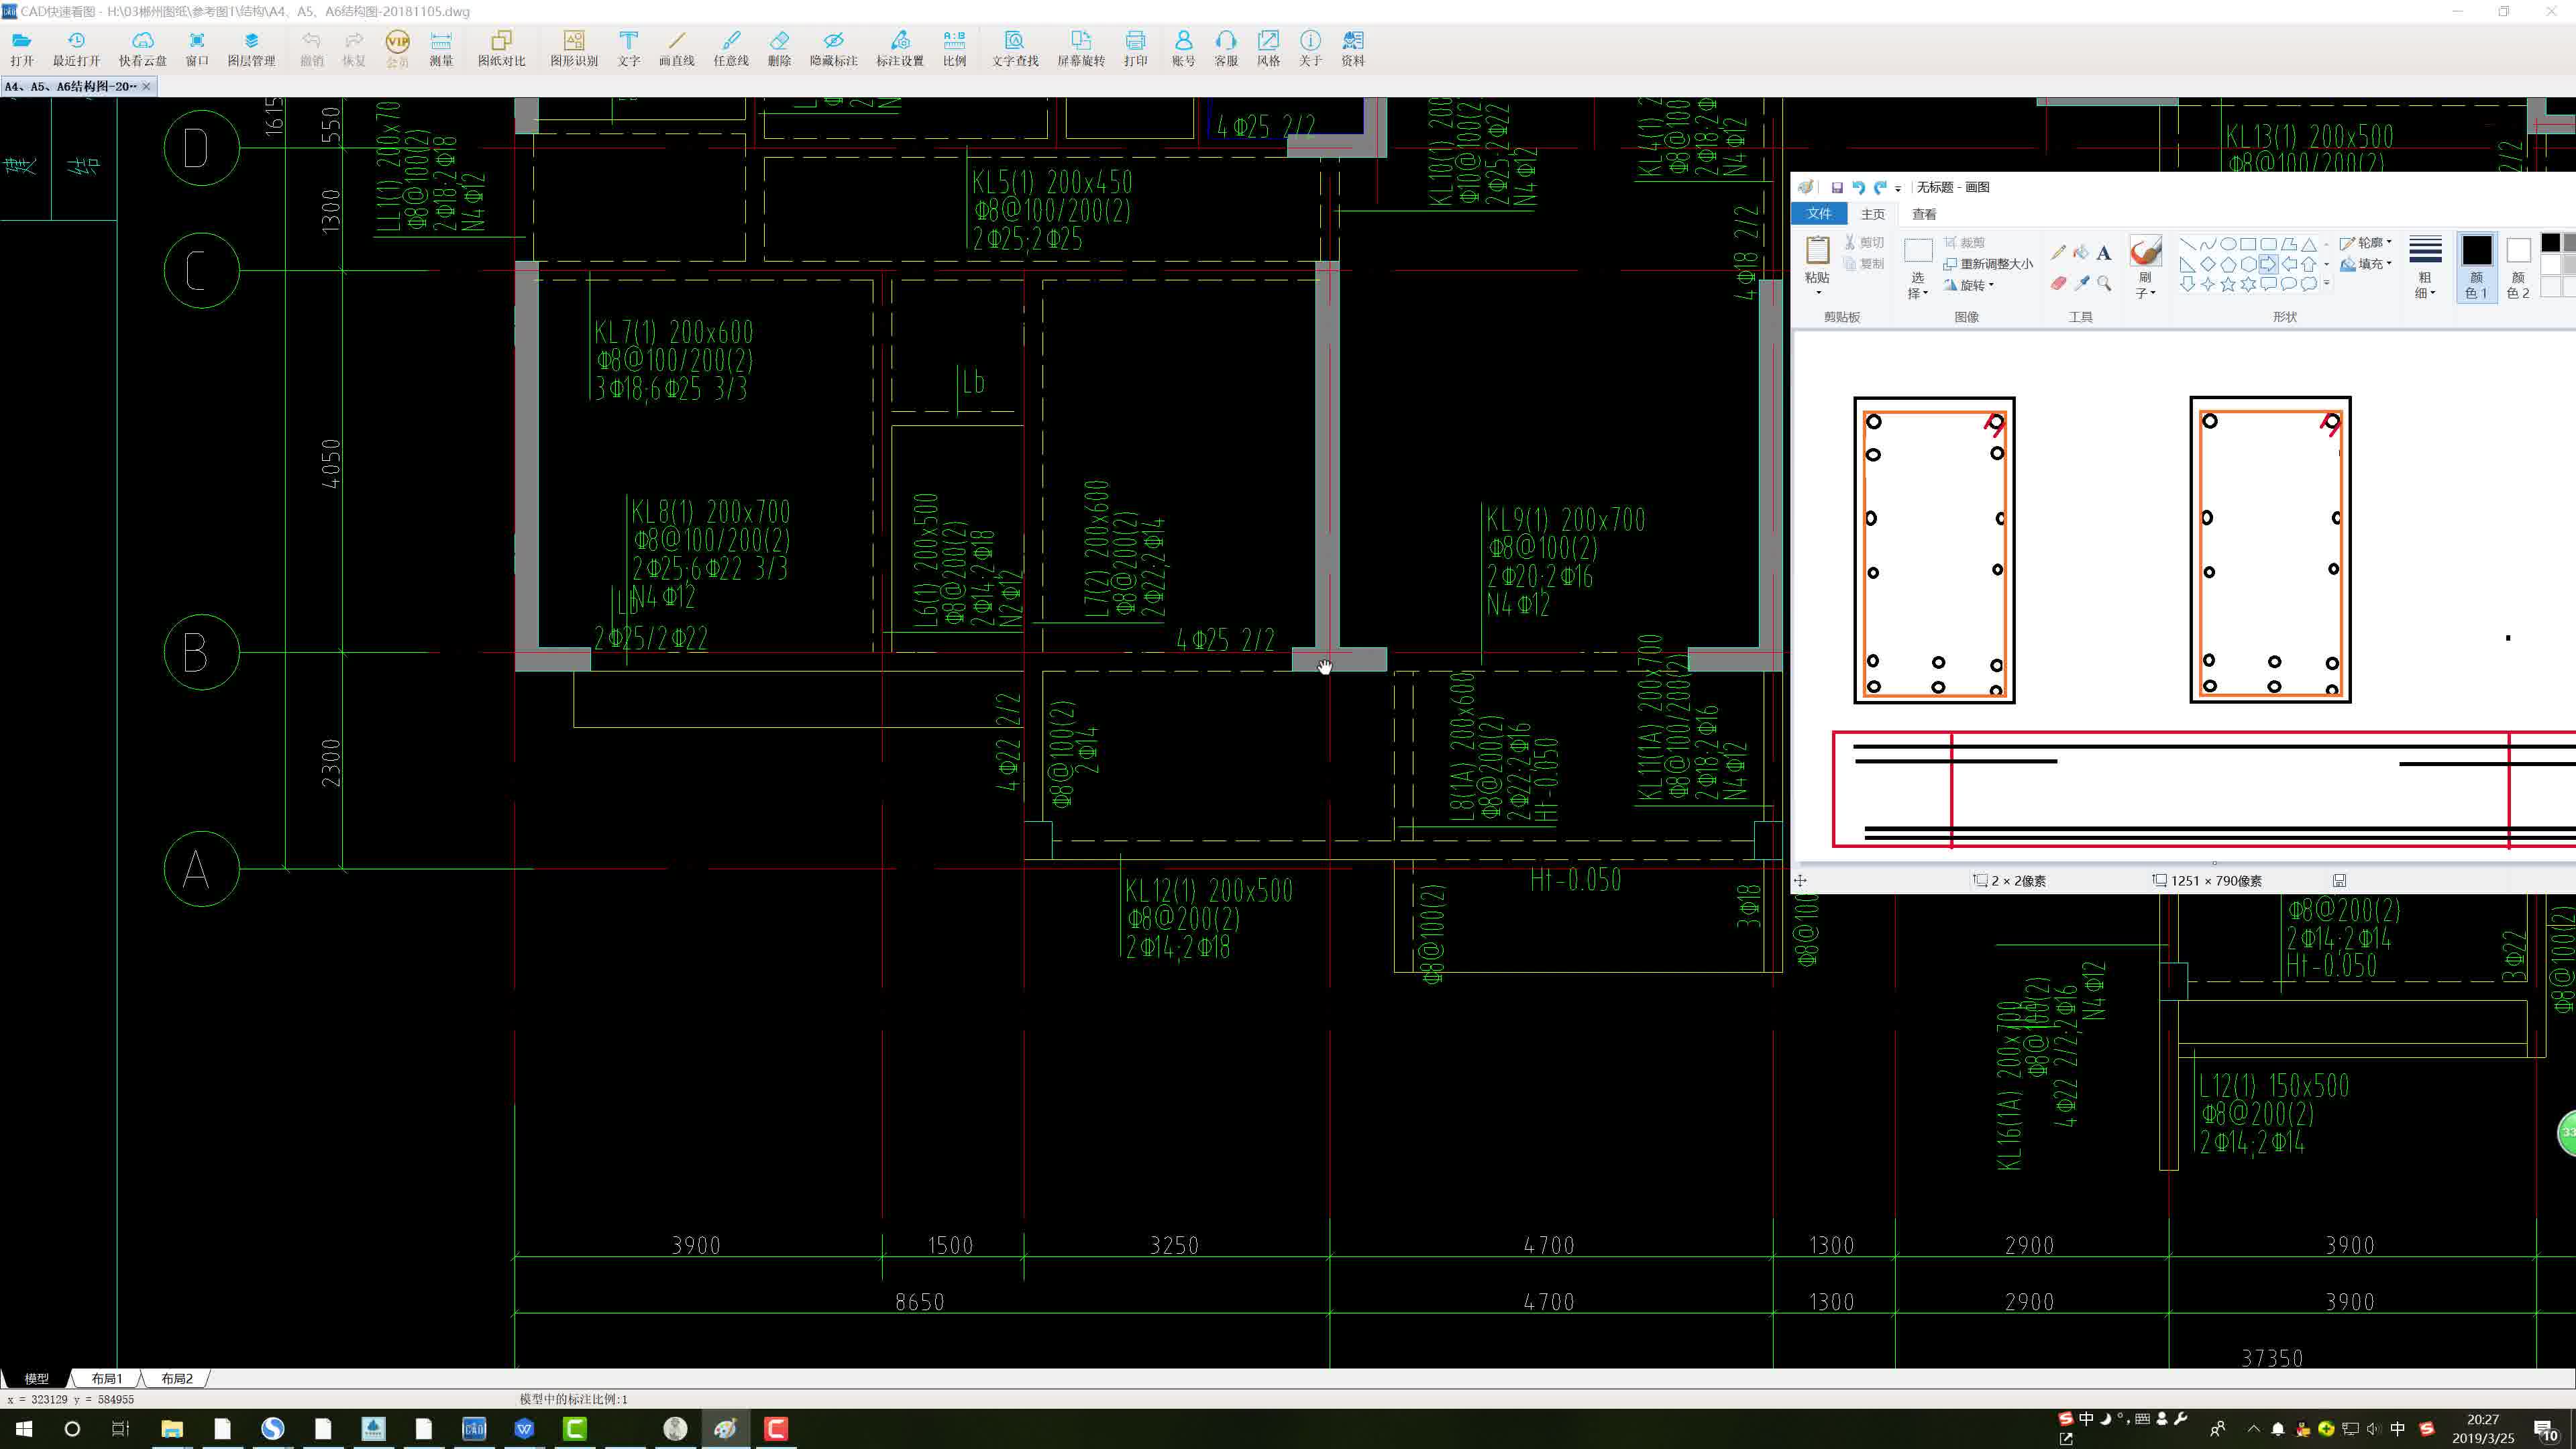Viewport: 2576px width, 1449px height.
Task: Open the Paint File (文件) menu
Action: [1819, 214]
